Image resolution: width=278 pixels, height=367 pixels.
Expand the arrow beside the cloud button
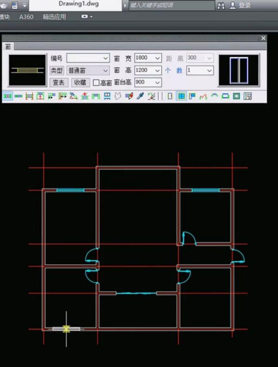click(91, 17)
